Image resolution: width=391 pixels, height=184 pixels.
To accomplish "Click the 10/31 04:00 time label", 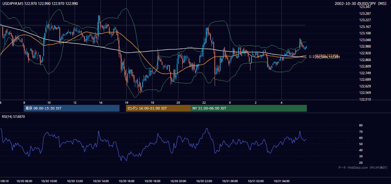I will coord(281,181).
